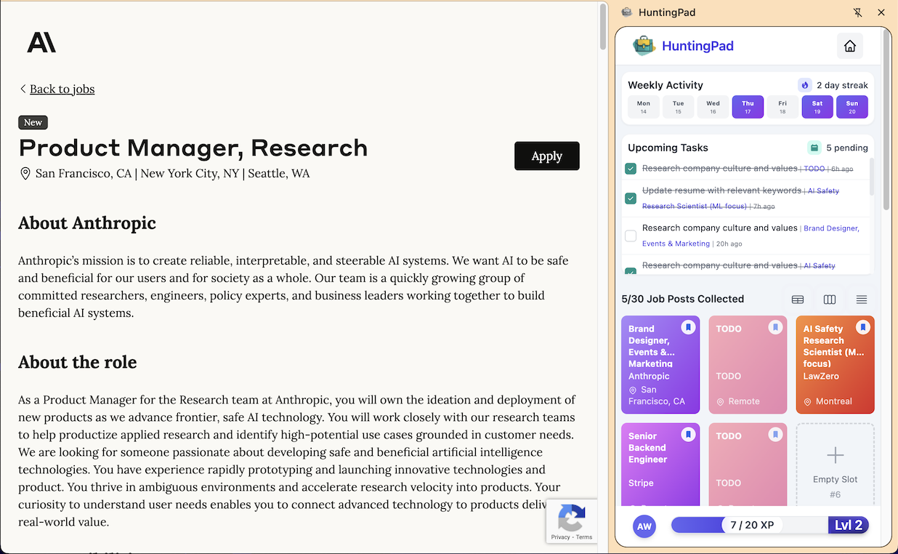Click Upcoming Tasks heading
Screen dimensions: 898x554
coord(668,148)
